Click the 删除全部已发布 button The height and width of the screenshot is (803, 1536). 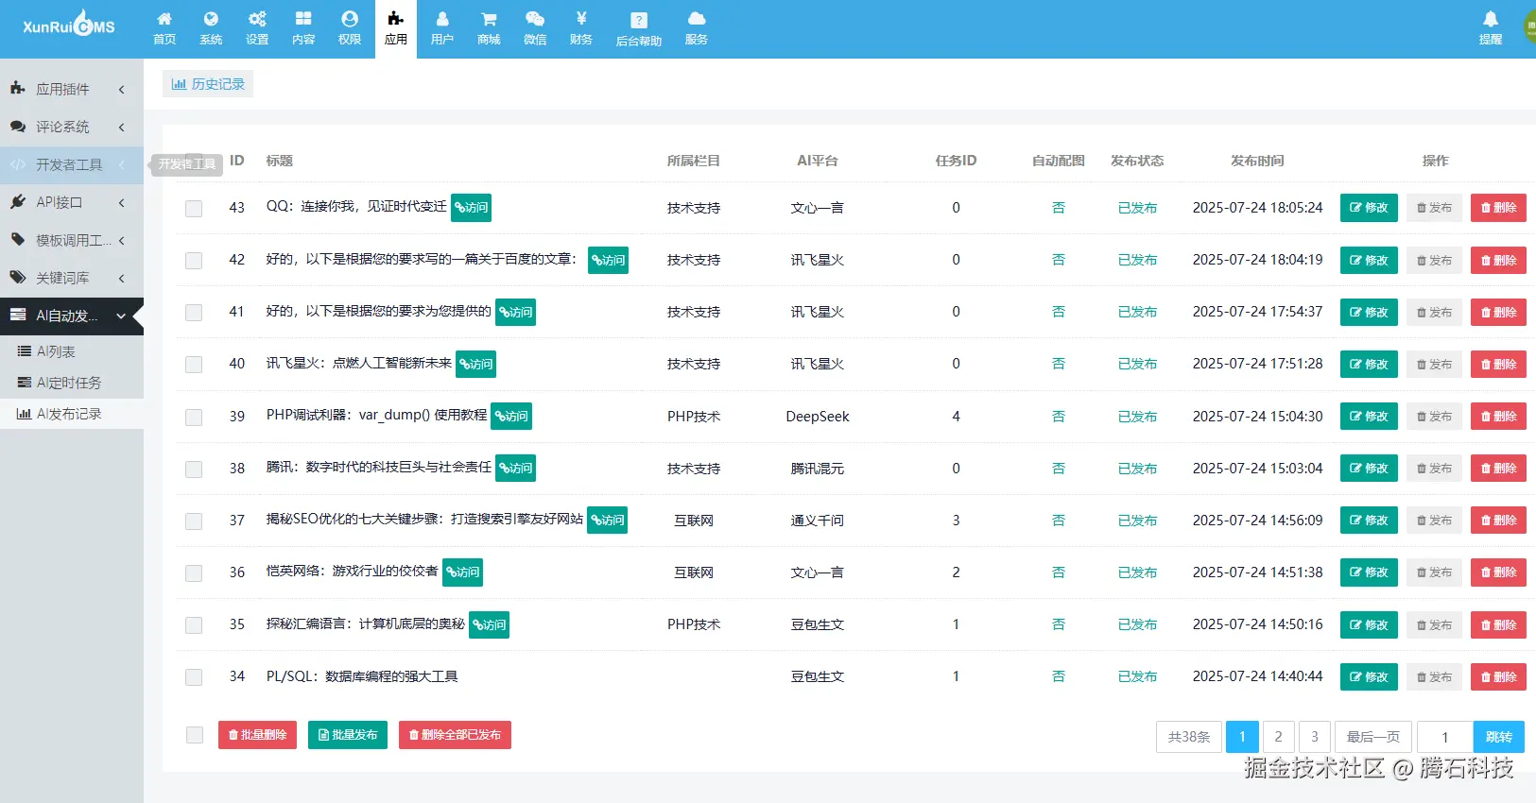[455, 735]
